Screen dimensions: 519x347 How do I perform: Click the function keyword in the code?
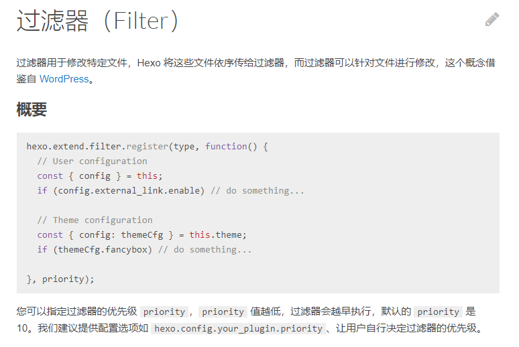click(x=226, y=146)
